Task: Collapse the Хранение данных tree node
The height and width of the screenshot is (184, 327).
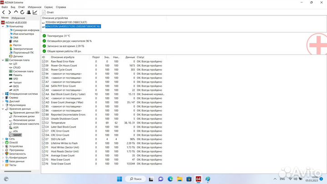Action: pyautogui.click(x=3, y=109)
